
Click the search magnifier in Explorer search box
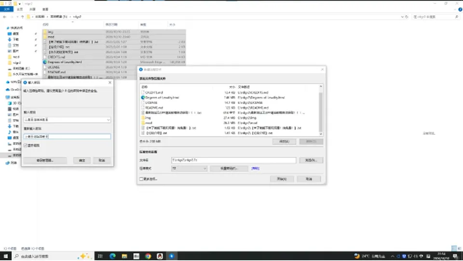pyautogui.click(x=457, y=17)
